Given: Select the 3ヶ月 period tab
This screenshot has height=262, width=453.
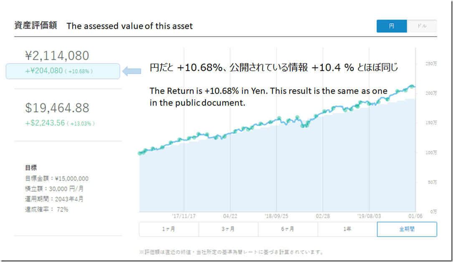Looking at the screenshot, I should click(228, 229).
